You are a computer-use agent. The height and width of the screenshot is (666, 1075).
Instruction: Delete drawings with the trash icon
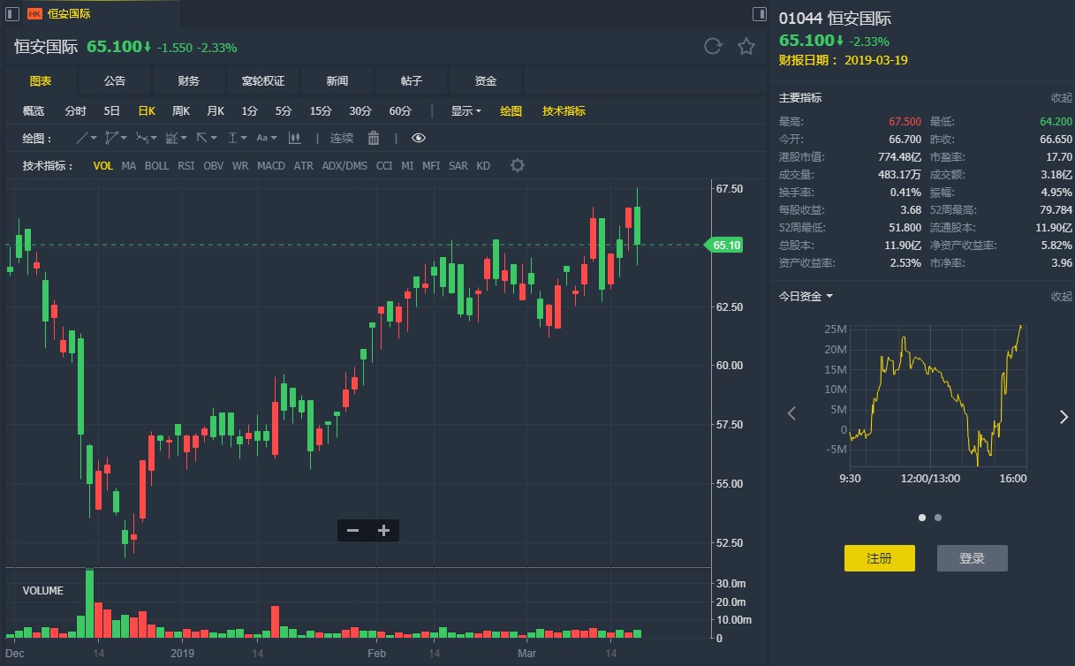pos(374,138)
